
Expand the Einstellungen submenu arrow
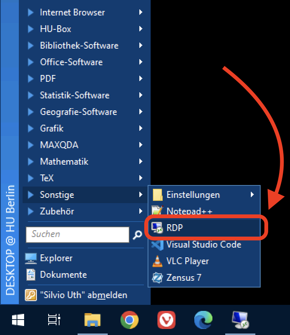click(x=252, y=195)
